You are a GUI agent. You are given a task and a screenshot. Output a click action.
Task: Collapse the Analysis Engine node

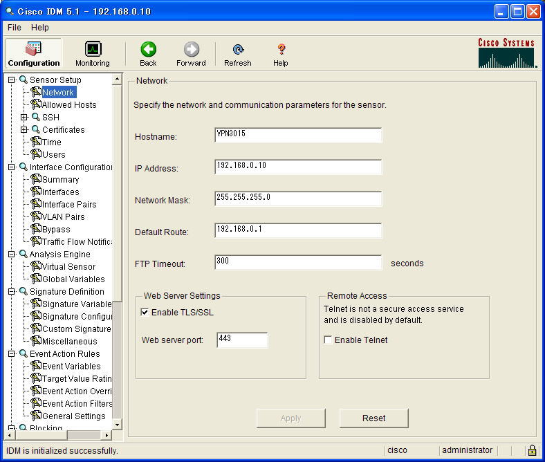[12, 254]
